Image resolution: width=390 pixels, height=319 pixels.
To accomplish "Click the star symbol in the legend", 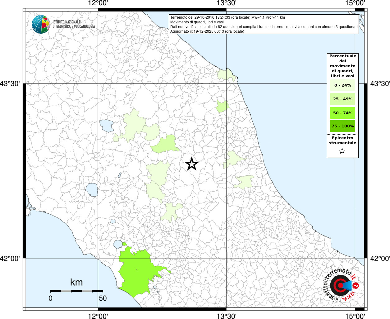I will pyautogui.click(x=342, y=151).
